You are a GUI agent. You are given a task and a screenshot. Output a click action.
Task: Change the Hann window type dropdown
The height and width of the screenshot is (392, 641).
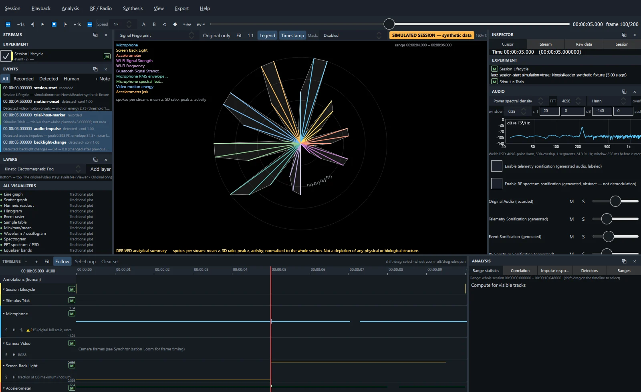pyautogui.click(x=608, y=101)
